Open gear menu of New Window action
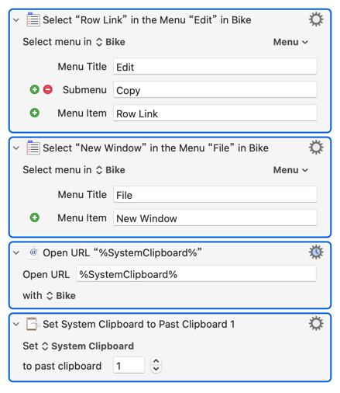Viewport: 340px width, 393px height. click(x=316, y=148)
